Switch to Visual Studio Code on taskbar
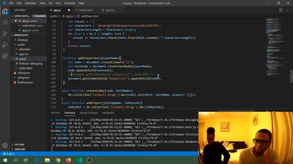 (79, 160)
